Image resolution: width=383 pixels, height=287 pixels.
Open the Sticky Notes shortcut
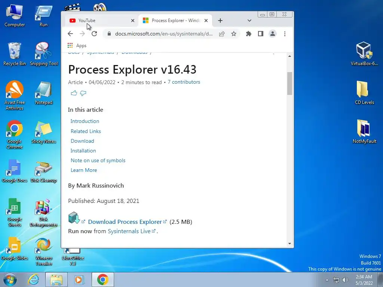43,132
